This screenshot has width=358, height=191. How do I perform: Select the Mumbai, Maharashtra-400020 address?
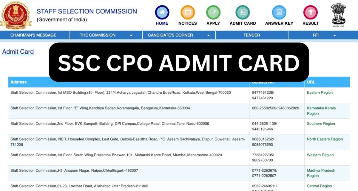tap(116, 155)
